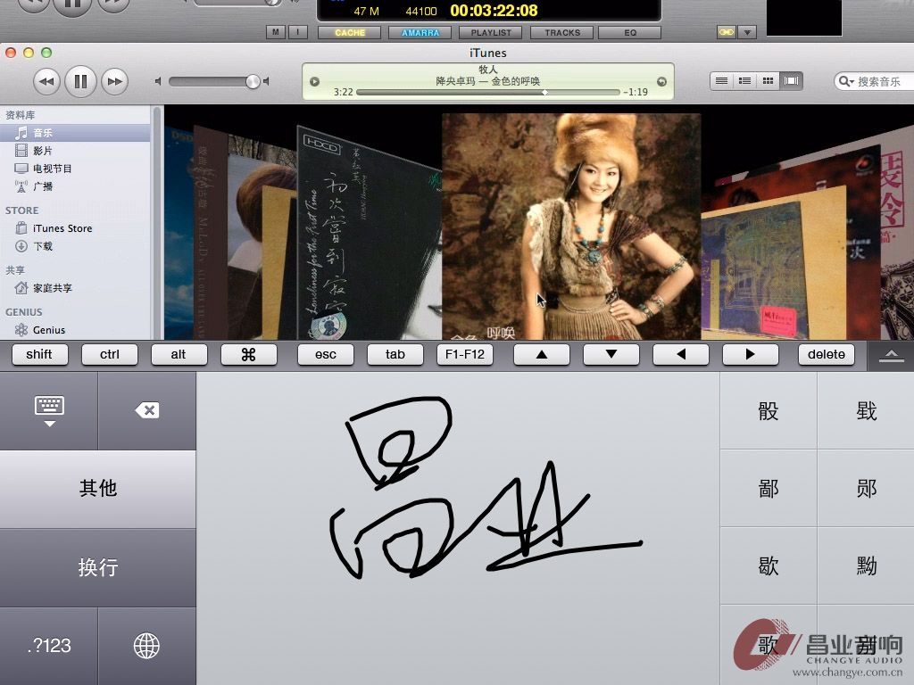The width and height of the screenshot is (914, 685).
Task: Skip forward to the next track in iTunes
Action: (x=115, y=81)
